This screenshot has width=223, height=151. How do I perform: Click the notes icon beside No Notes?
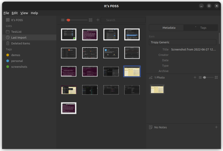(x=151, y=127)
